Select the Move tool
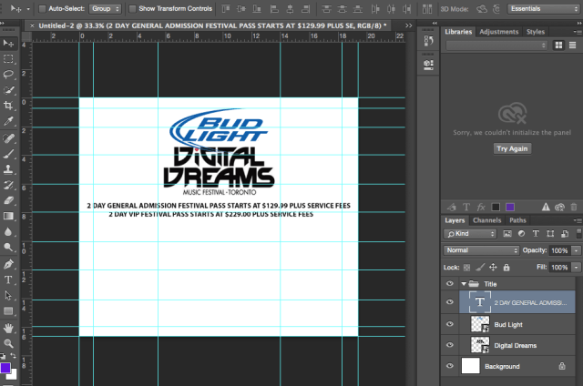Screen dimensions: 583x386 tap(8, 44)
